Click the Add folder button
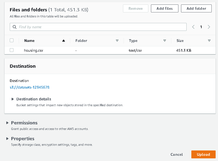This screenshot has width=218, height=161. point(196,8)
